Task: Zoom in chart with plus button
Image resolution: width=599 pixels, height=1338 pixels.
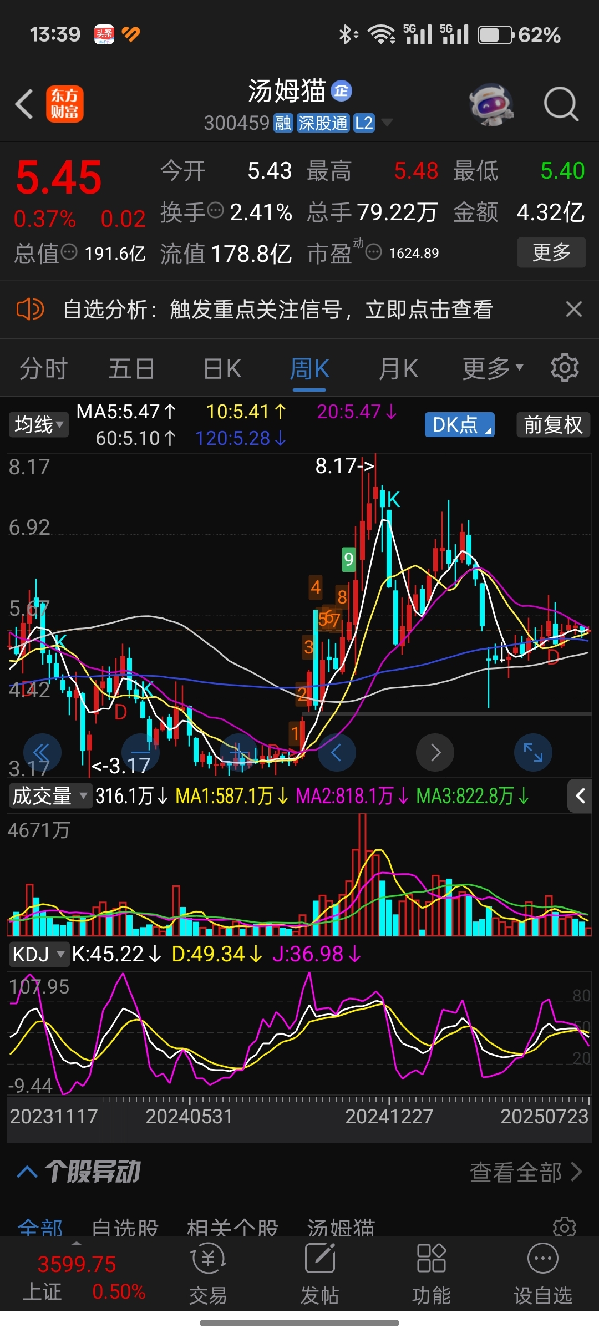Action: click(239, 753)
